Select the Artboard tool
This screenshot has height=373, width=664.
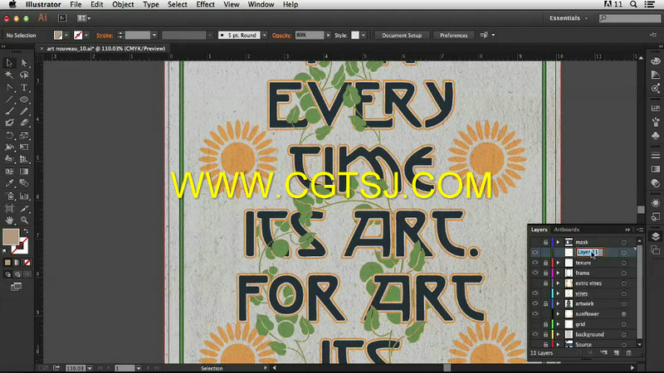point(9,209)
